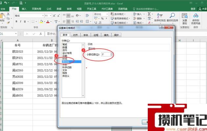Select 会计专用 in the category list

pos(67,53)
